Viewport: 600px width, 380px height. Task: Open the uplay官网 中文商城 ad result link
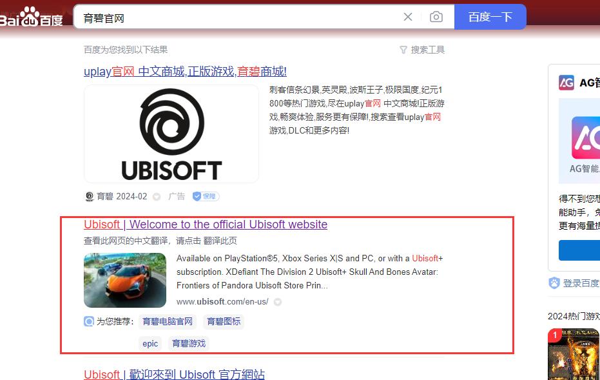(x=185, y=71)
